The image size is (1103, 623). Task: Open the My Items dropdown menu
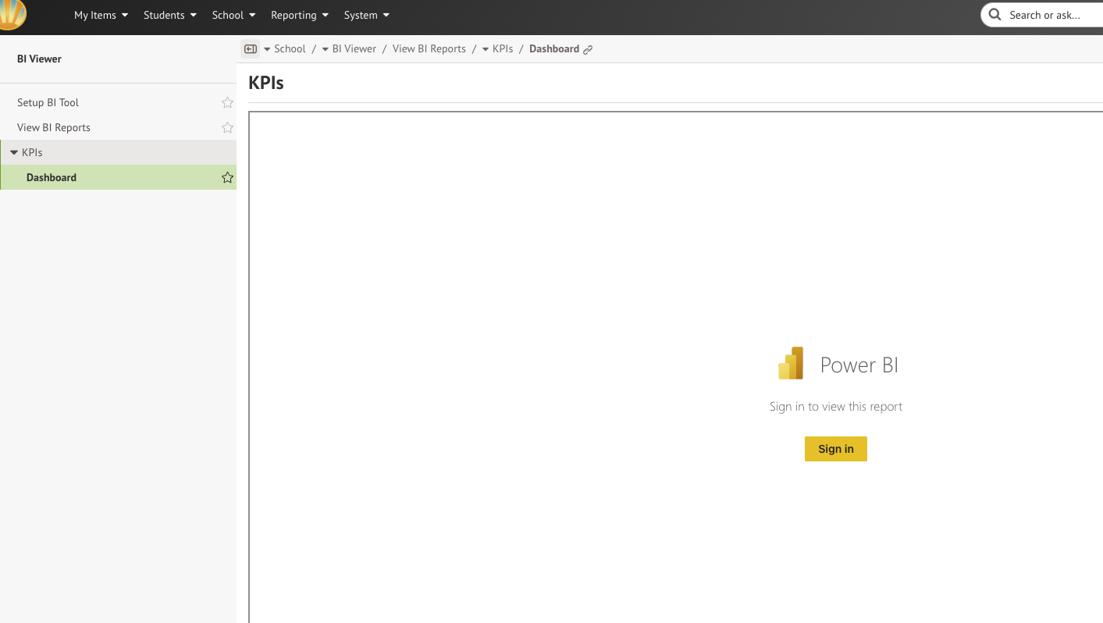(x=101, y=15)
